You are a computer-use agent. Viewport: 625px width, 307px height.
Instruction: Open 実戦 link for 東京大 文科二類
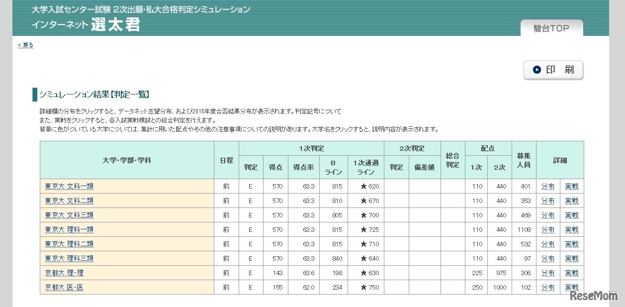(572, 201)
